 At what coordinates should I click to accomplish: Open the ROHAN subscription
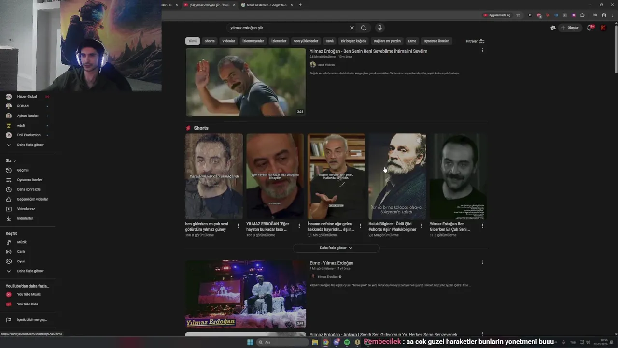click(27, 106)
